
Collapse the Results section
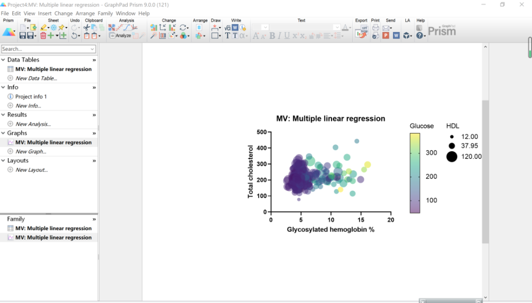[3, 115]
